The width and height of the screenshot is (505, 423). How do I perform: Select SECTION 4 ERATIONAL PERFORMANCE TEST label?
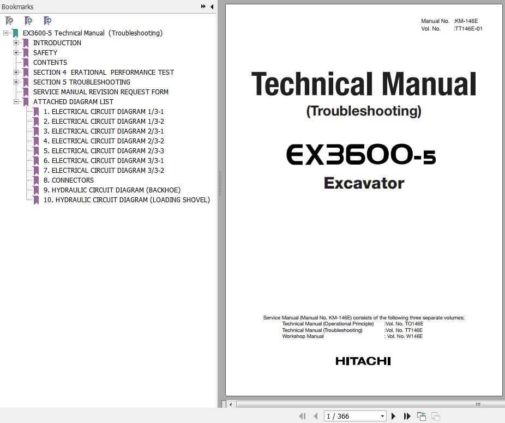coord(104,72)
